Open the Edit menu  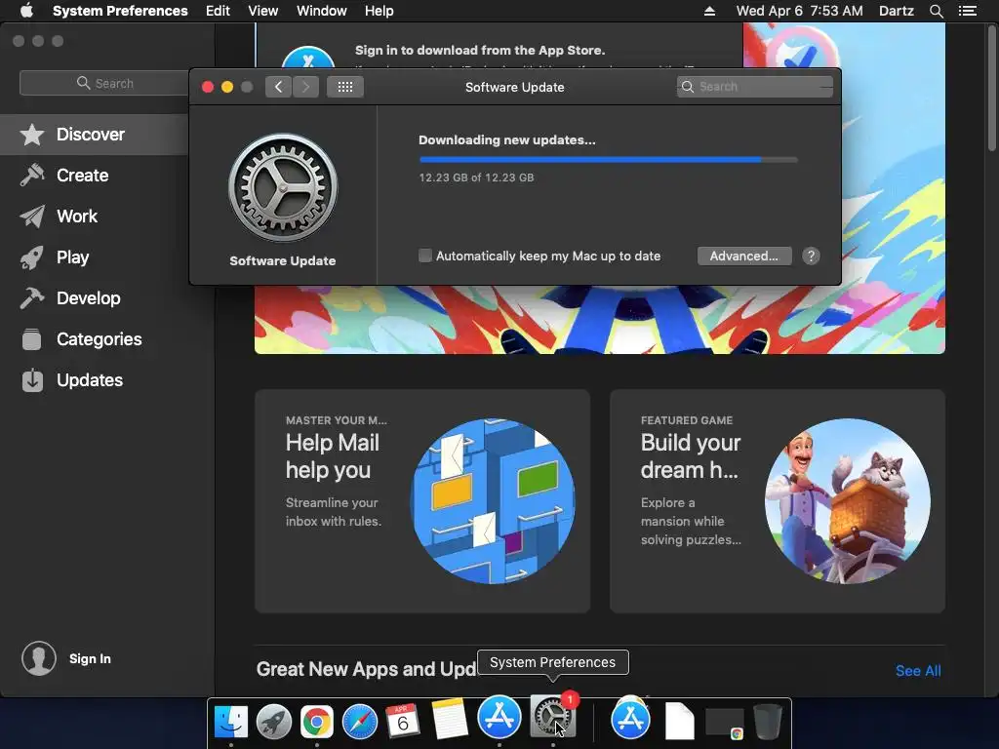point(218,11)
